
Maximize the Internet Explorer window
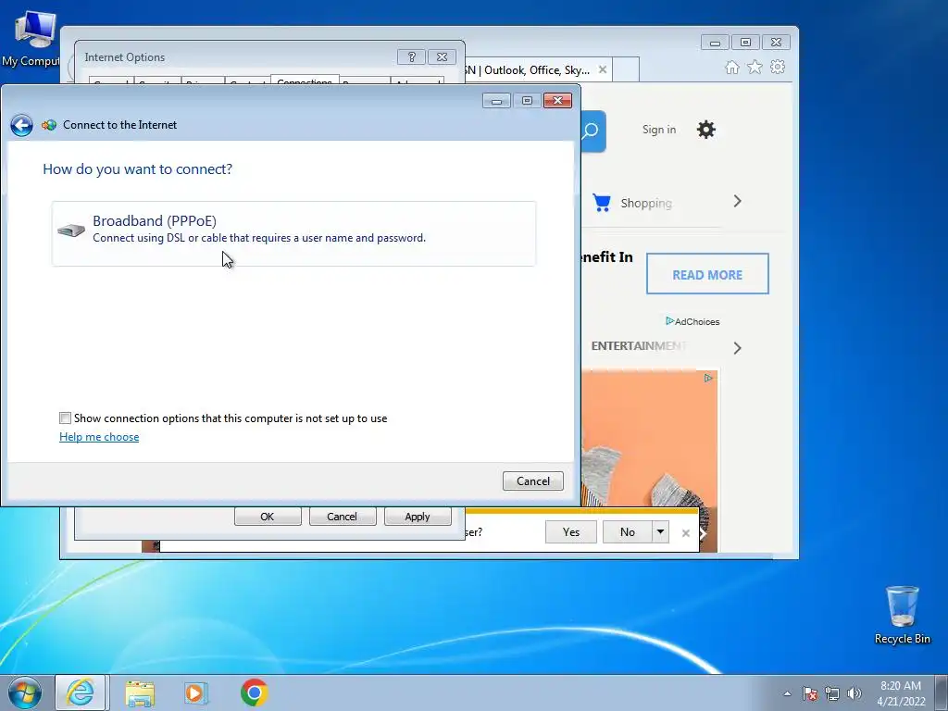pos(745,43)
